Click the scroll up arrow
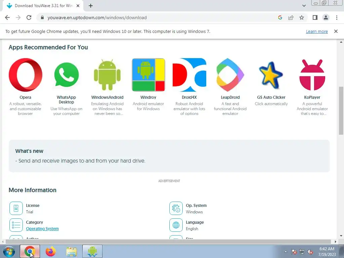Screen dimensions: 344x258 341,42
